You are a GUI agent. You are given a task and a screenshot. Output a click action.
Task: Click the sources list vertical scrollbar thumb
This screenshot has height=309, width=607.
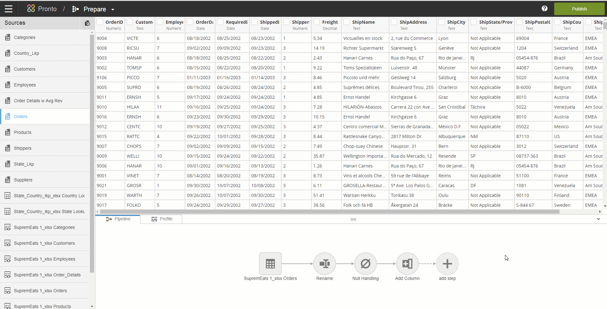(92, 154)
